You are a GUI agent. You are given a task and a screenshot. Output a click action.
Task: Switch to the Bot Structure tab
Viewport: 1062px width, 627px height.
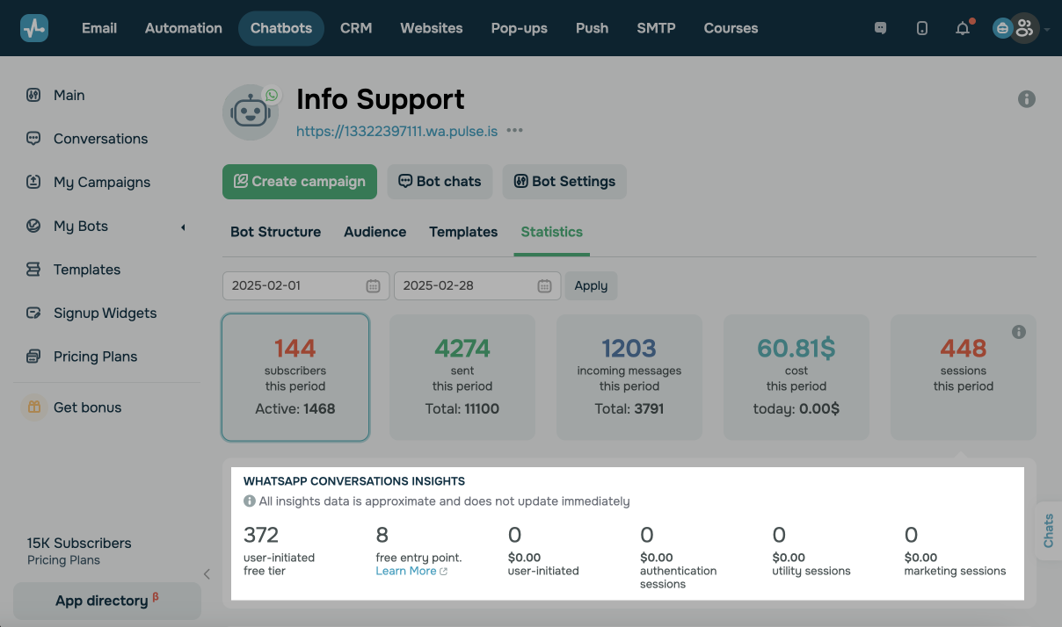coord(275,232)
